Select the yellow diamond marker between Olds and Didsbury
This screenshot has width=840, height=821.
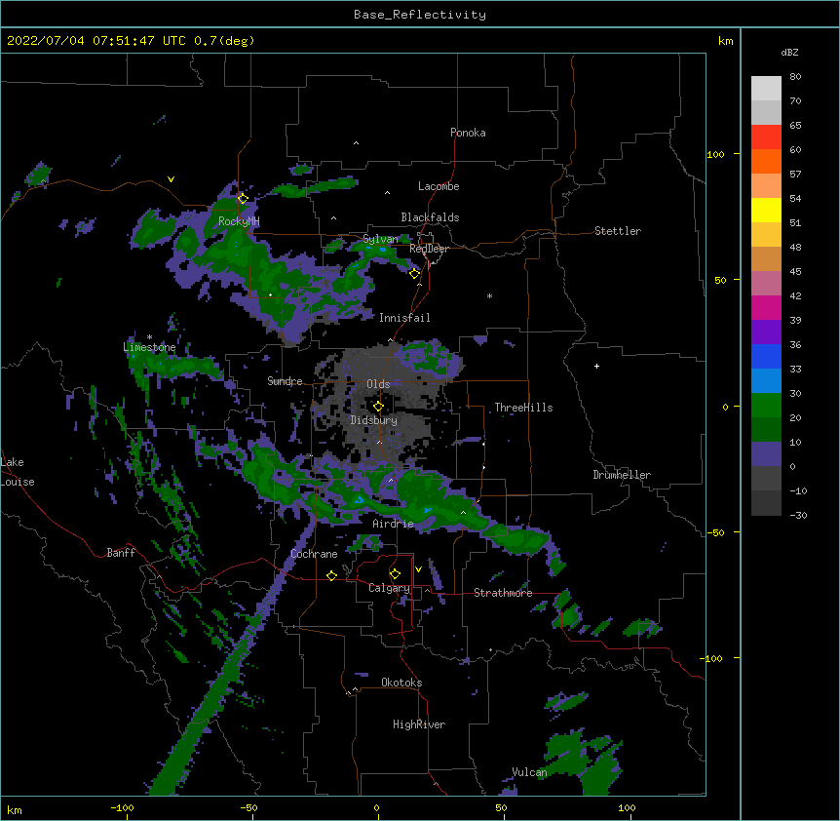click(x=378, y=407)
